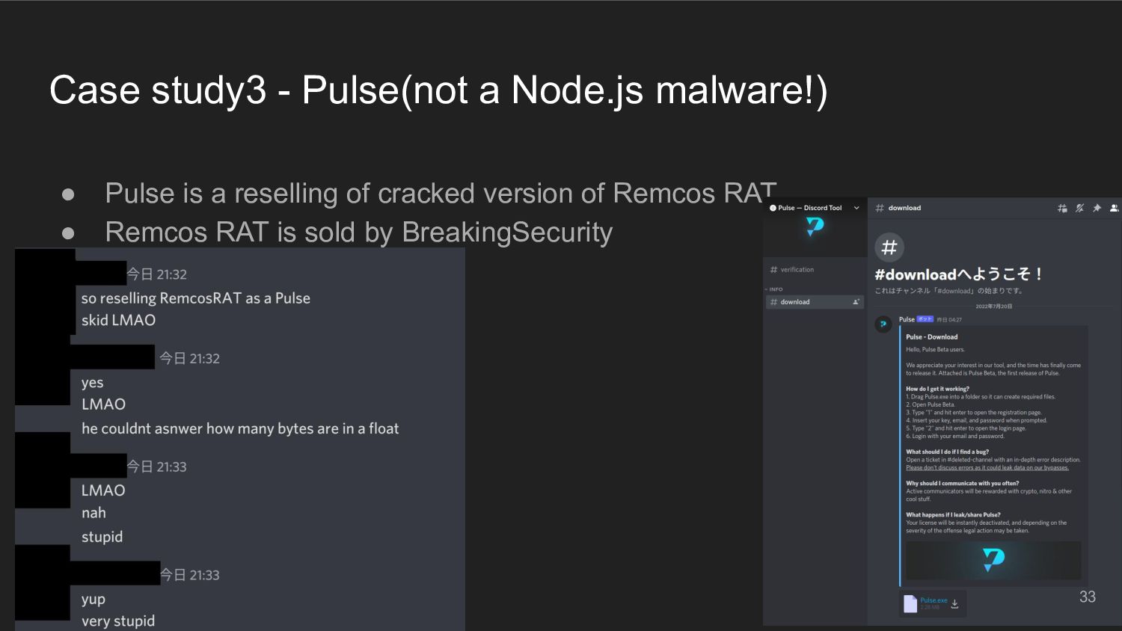
Task: Click the download channel name in header
Action: pyautogui.click(x=904, y=208)
